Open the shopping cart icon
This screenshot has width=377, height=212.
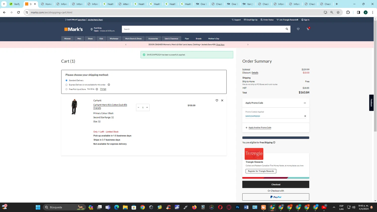tap(308, 29)
